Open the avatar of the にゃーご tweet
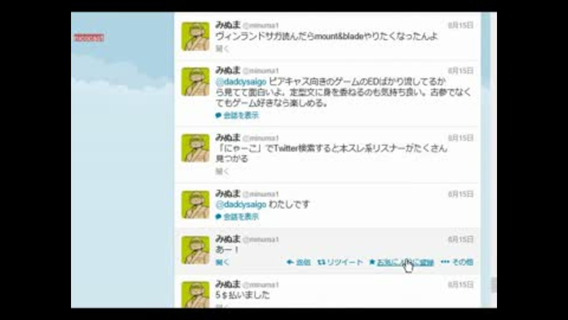Viewport: 568px width, 320px height. click(195, 148)
